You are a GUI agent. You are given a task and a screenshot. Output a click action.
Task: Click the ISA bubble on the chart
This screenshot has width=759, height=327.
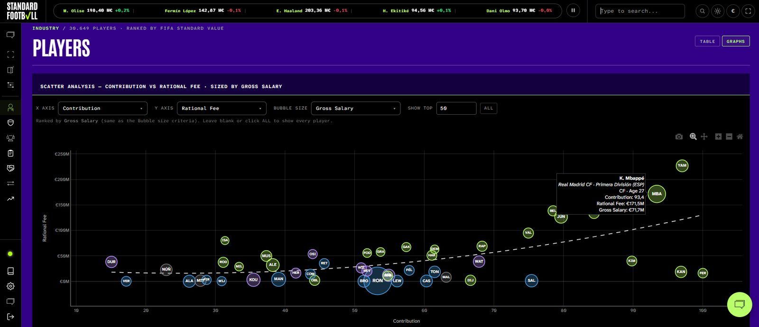[225, 240]
